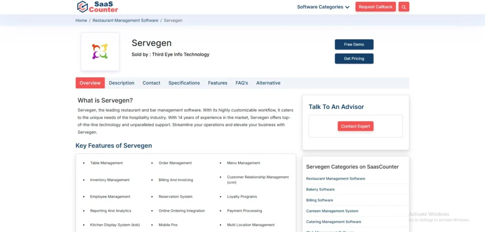The height and width of the screenshot is (232, 485).
Task: Click Kitchen Display System (kds) text
Action: tap(115, 225)
